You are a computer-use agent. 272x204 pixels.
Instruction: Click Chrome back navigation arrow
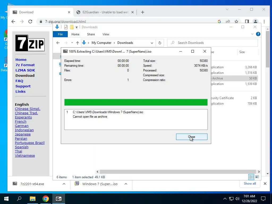point(13,22)
